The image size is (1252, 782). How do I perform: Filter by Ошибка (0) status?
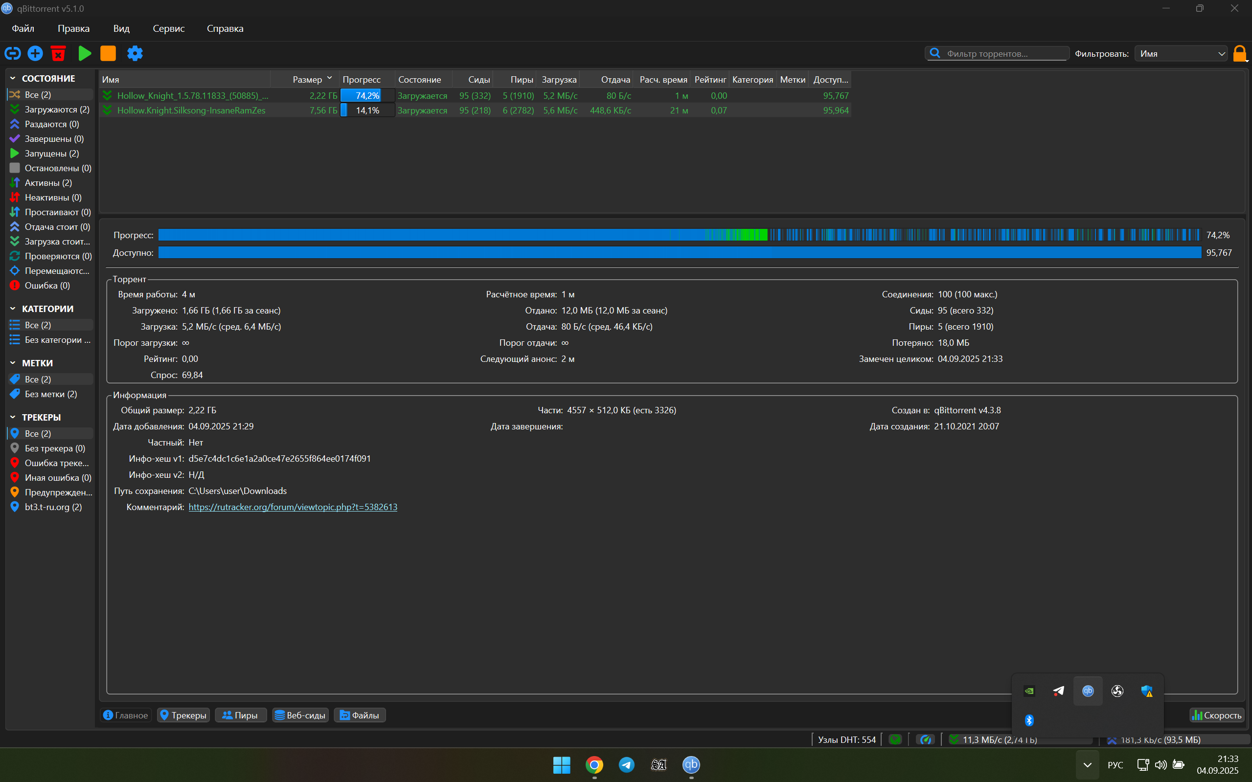tap(50, 286)
